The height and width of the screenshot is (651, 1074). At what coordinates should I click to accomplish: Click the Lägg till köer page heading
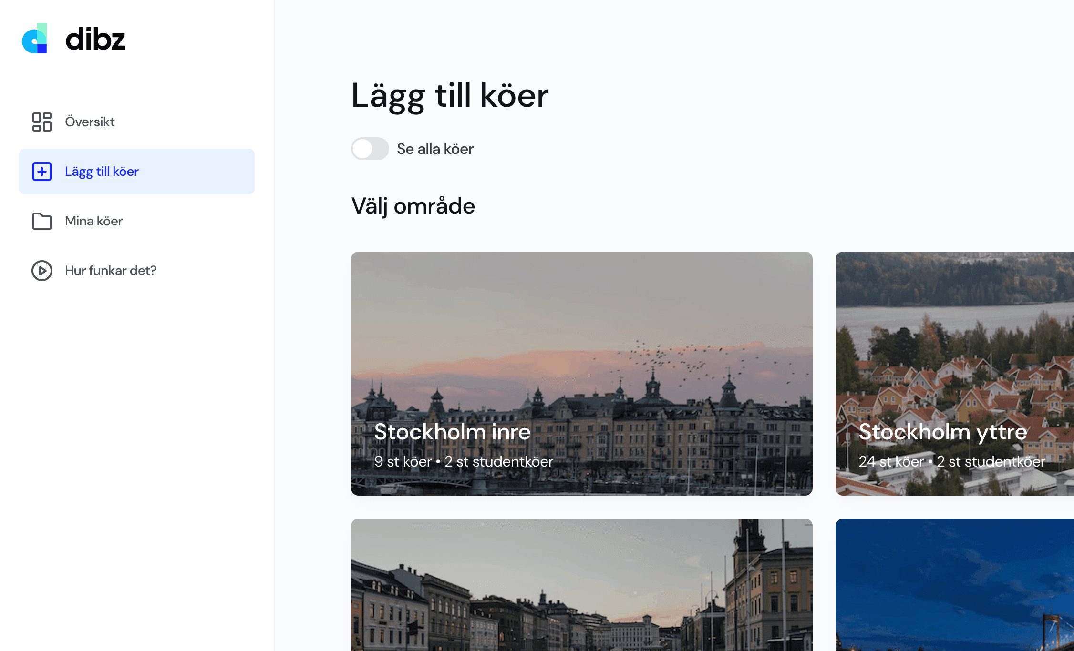point(450,96)
